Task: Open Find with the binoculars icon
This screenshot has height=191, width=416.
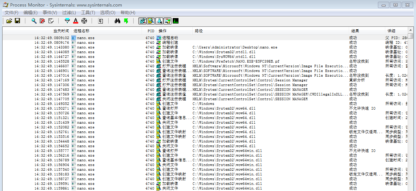Action: click(118, 21)
